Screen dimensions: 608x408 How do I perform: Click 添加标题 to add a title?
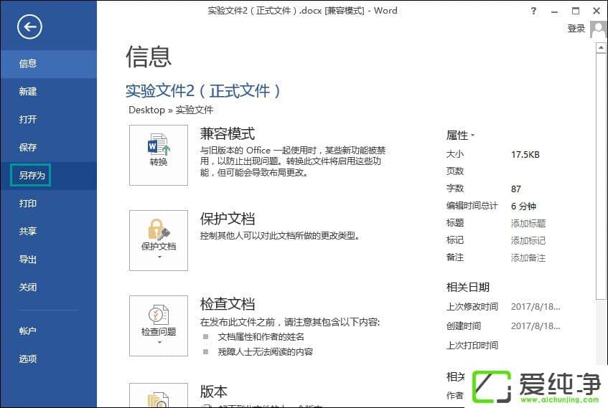coord(528,223)
